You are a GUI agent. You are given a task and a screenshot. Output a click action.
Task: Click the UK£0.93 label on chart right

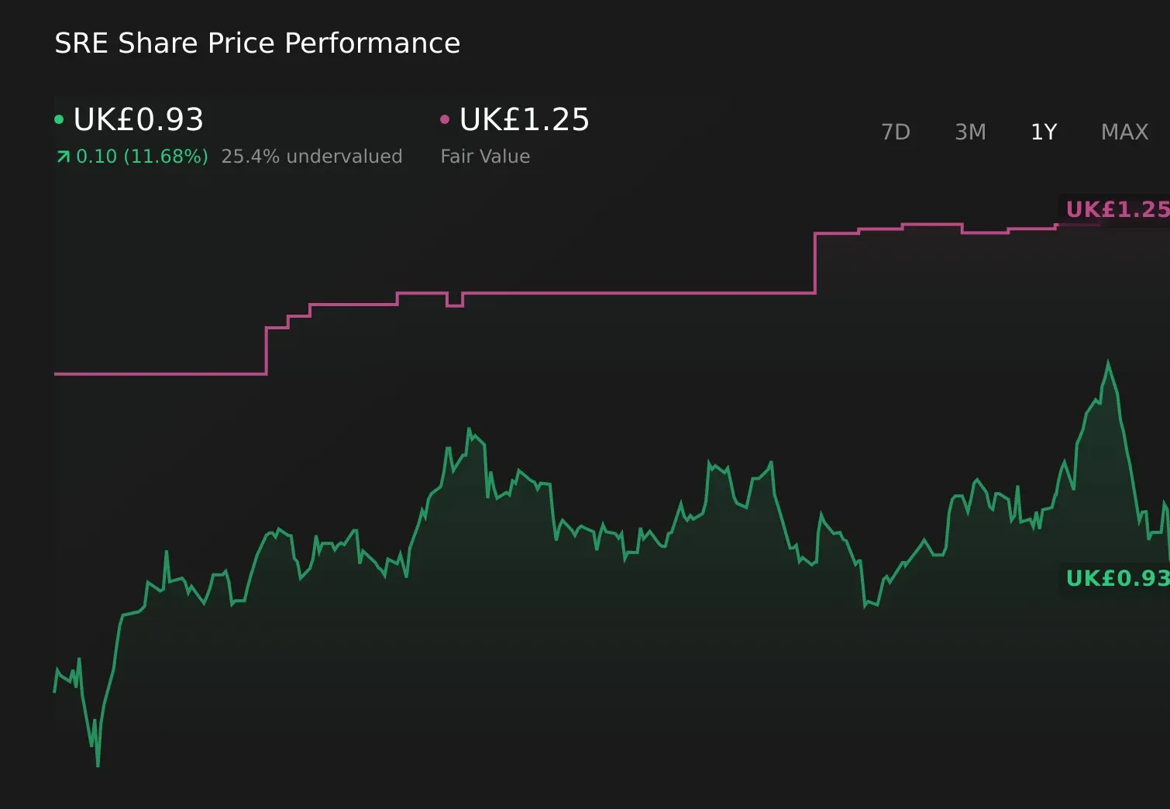[1114, 577]
